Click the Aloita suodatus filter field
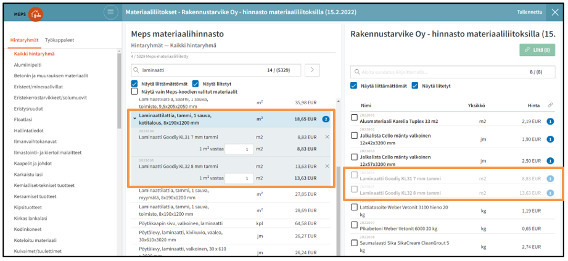The image size is (568, 261). click(x=453, y=72)
